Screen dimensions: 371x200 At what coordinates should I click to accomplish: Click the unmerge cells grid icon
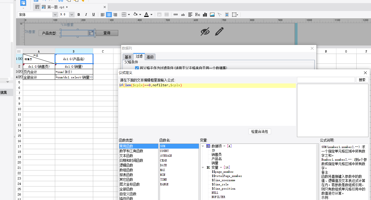167,15
